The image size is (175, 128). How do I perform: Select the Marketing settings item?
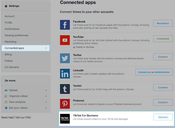point(11,42)
